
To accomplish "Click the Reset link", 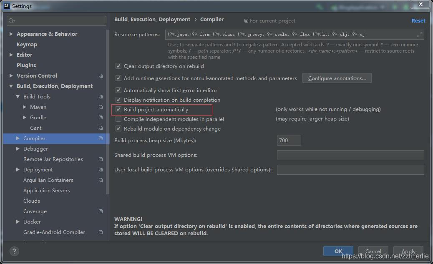I will click(x=418, y=20).
